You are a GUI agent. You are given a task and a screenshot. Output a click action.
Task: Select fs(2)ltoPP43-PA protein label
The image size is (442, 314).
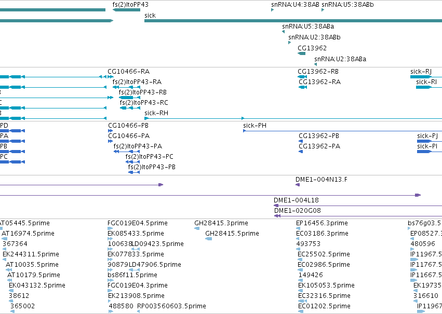138,146
